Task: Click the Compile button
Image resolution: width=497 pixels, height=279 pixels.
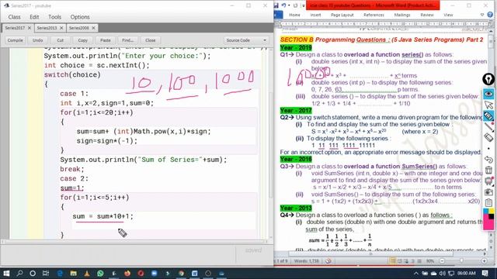Action: [x=16, y=40]
